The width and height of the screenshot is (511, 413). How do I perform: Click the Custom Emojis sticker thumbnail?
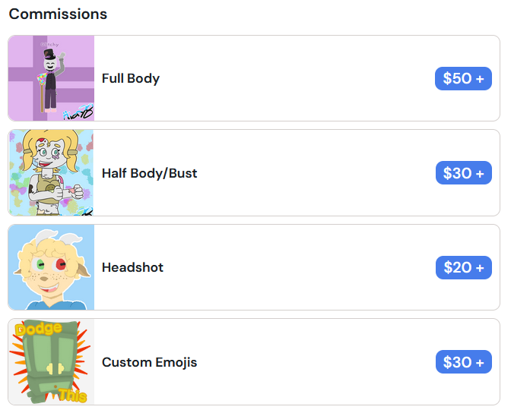click(51, 362)
